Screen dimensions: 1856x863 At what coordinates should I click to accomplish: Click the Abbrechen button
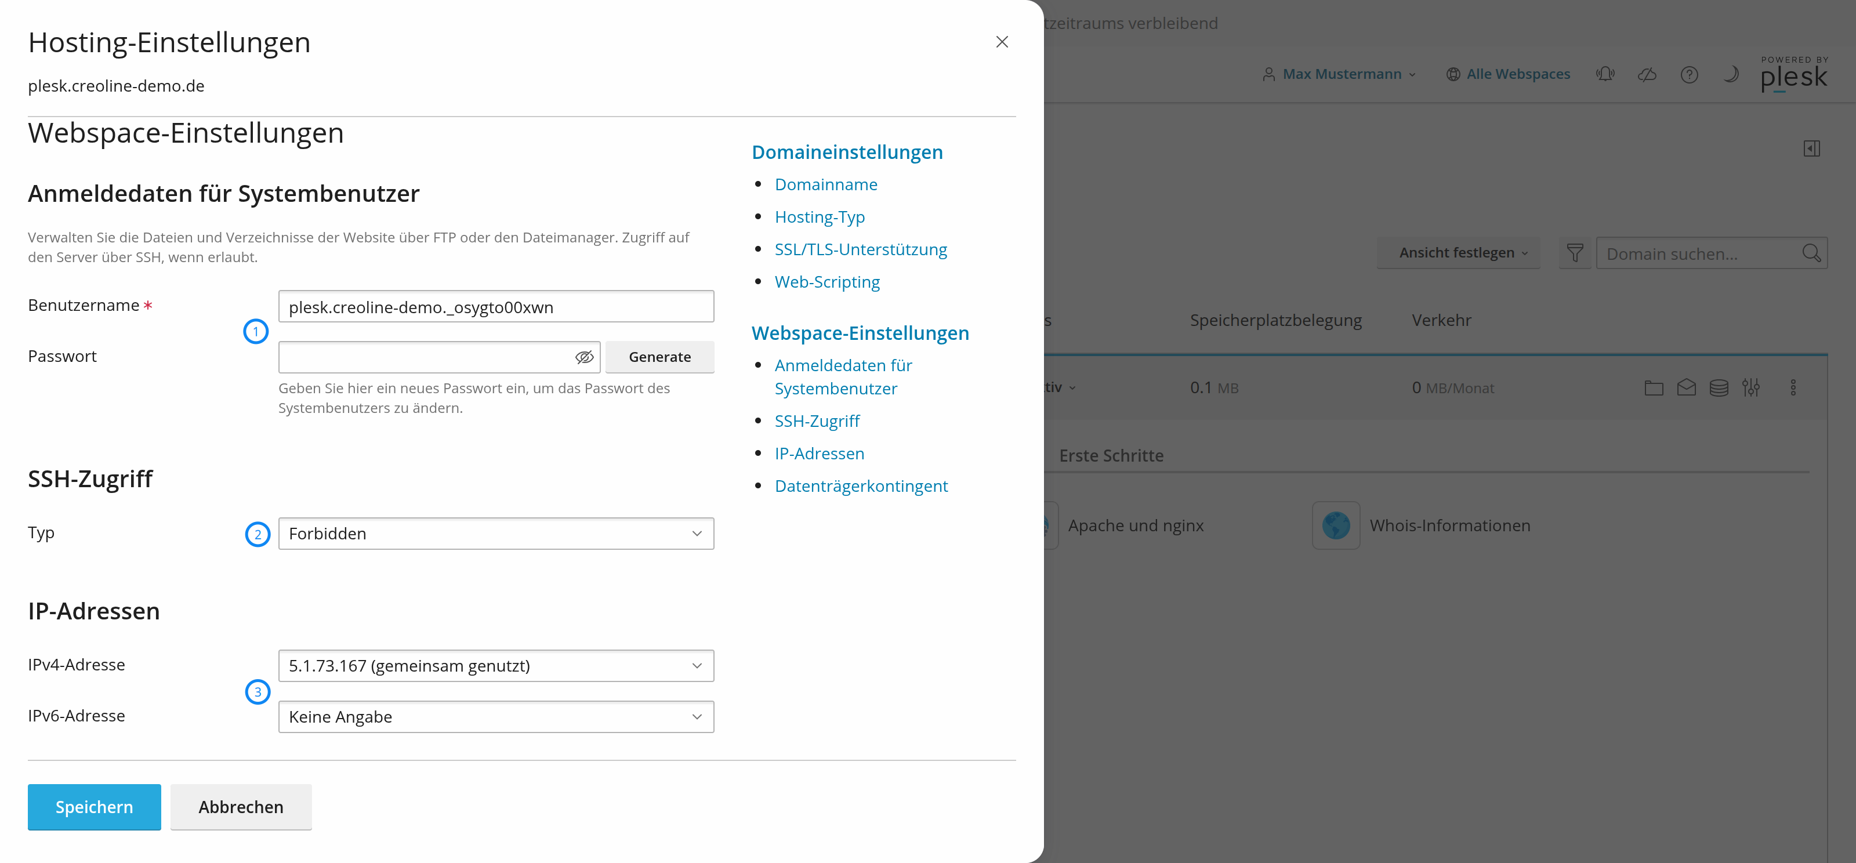241,807
